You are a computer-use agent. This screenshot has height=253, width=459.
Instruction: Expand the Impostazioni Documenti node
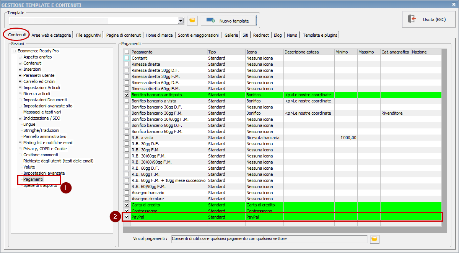pos(20,100)
